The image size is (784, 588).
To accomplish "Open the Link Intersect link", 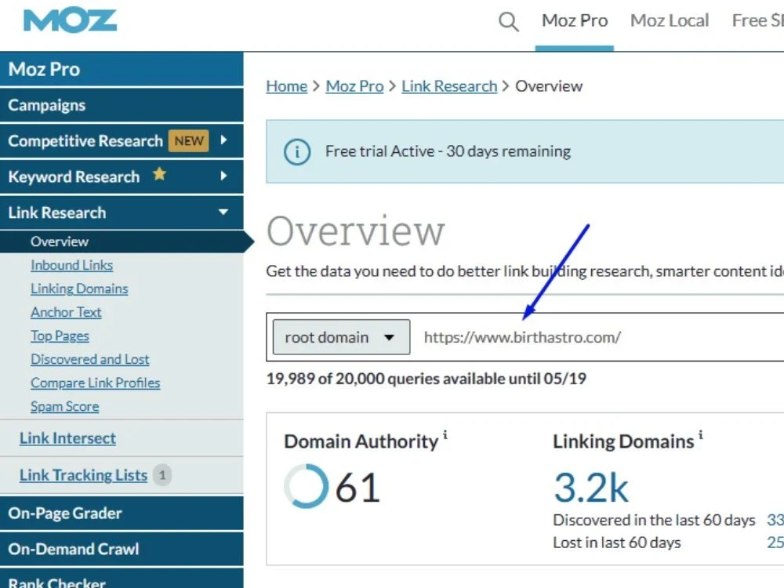I will coord(67,438).
